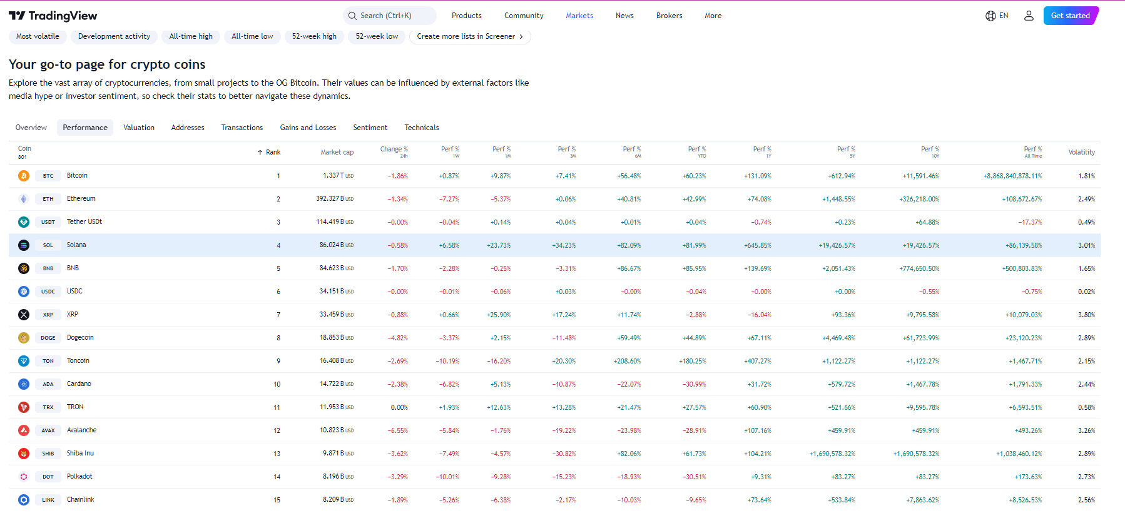The height and width of the screenshot is (513, 1125).
Task: Click the Tether USDt coin logo
Action: click(x=24, y=222)
